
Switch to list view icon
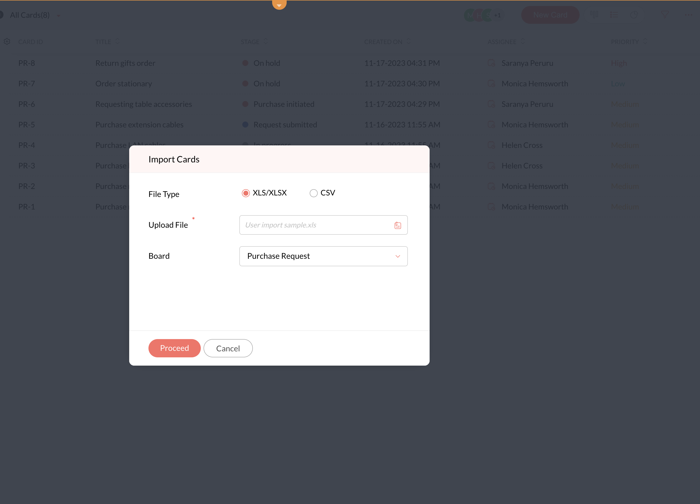(614, 15)
